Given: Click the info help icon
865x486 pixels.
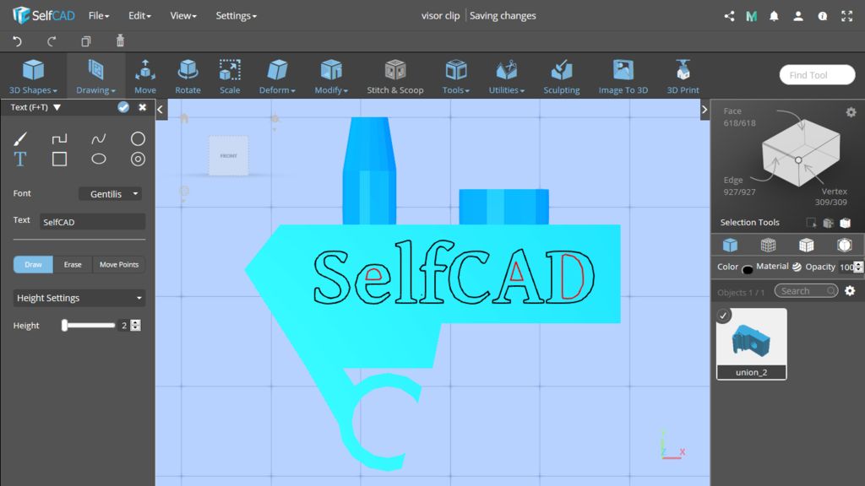Looking at the screenshot, I should tap(823, 16).
